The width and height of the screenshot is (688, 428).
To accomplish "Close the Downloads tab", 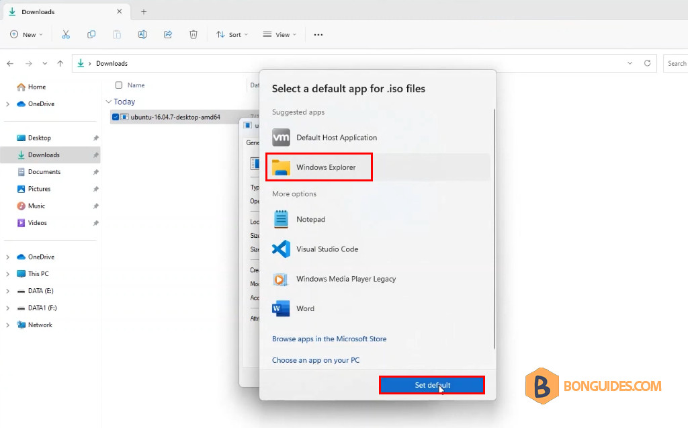I will 120,11.
